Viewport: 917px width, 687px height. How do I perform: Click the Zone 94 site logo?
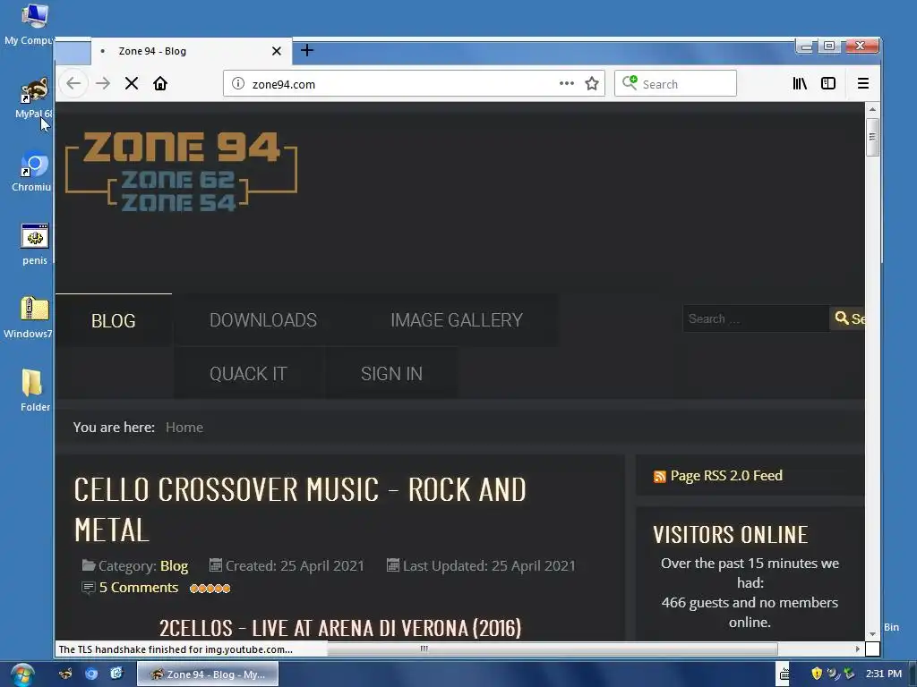[181, 171]
